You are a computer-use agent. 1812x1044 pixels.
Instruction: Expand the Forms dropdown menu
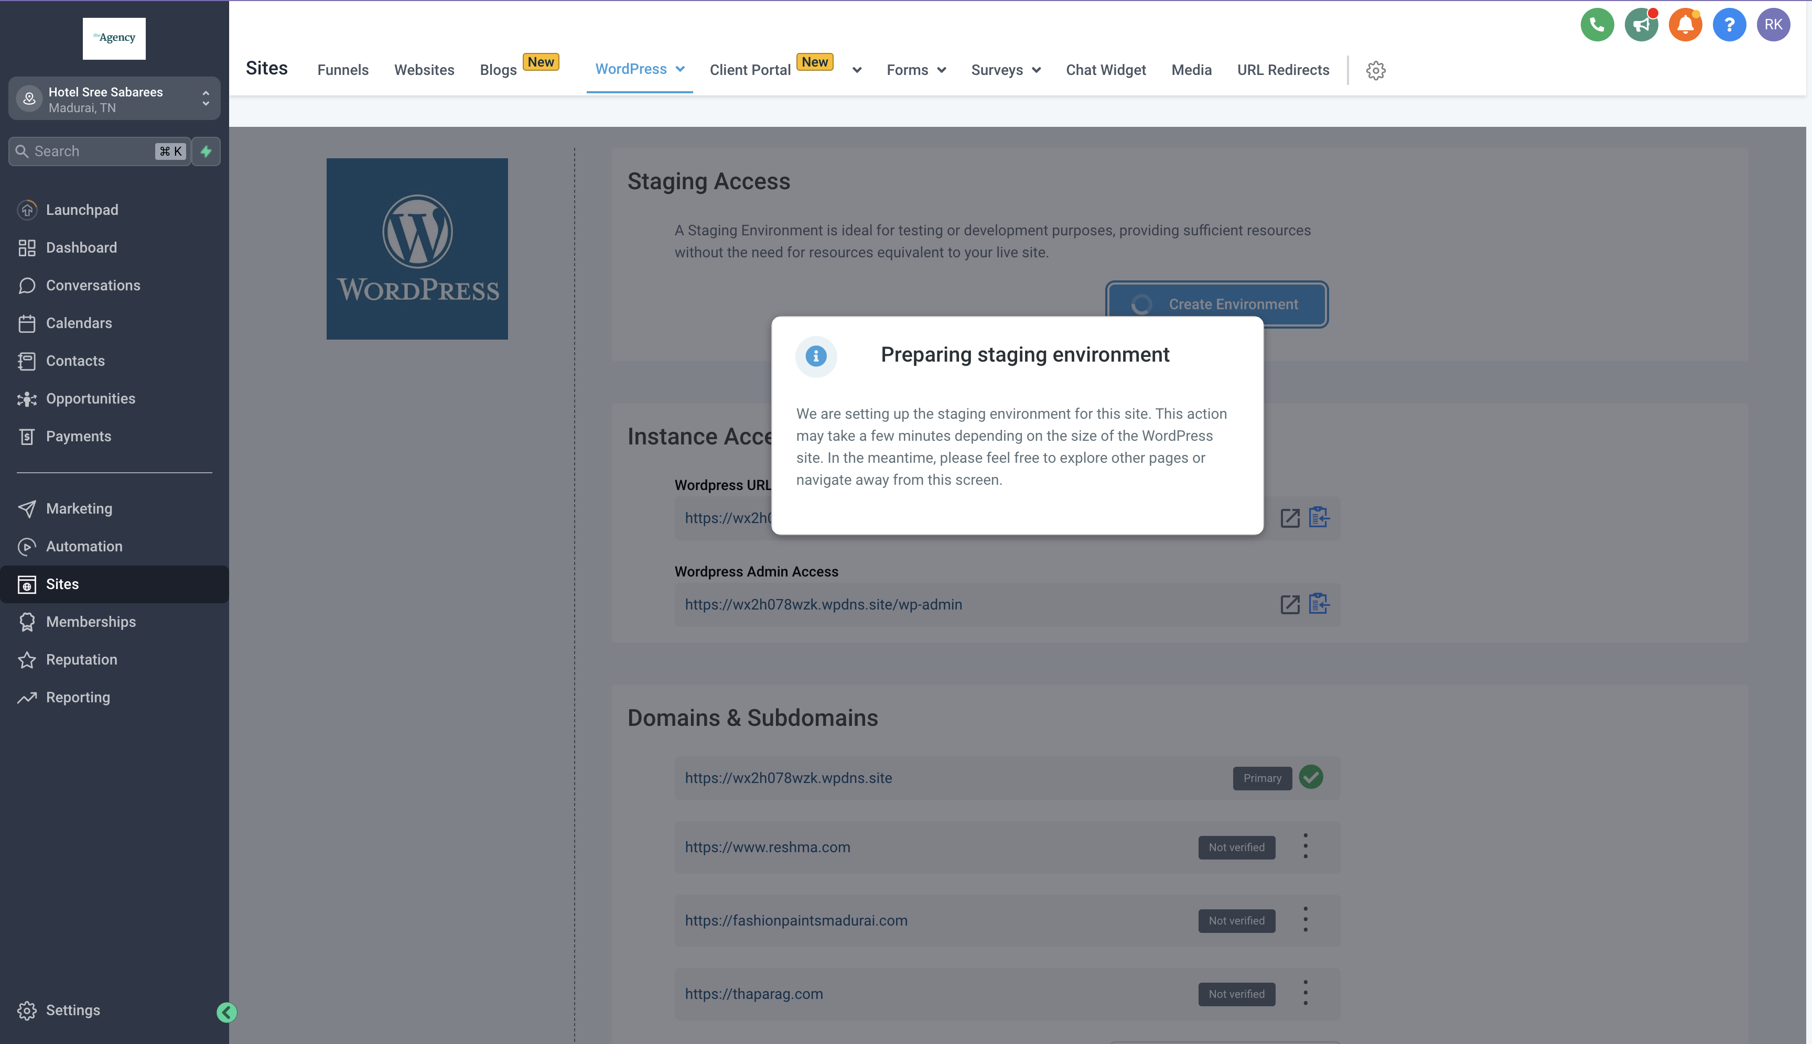click(916, 70)
